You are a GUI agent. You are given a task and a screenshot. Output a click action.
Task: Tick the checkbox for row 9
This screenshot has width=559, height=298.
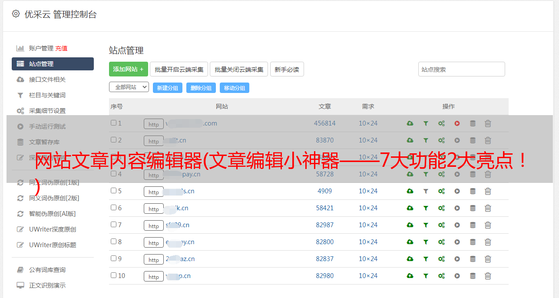click(113, 258)
